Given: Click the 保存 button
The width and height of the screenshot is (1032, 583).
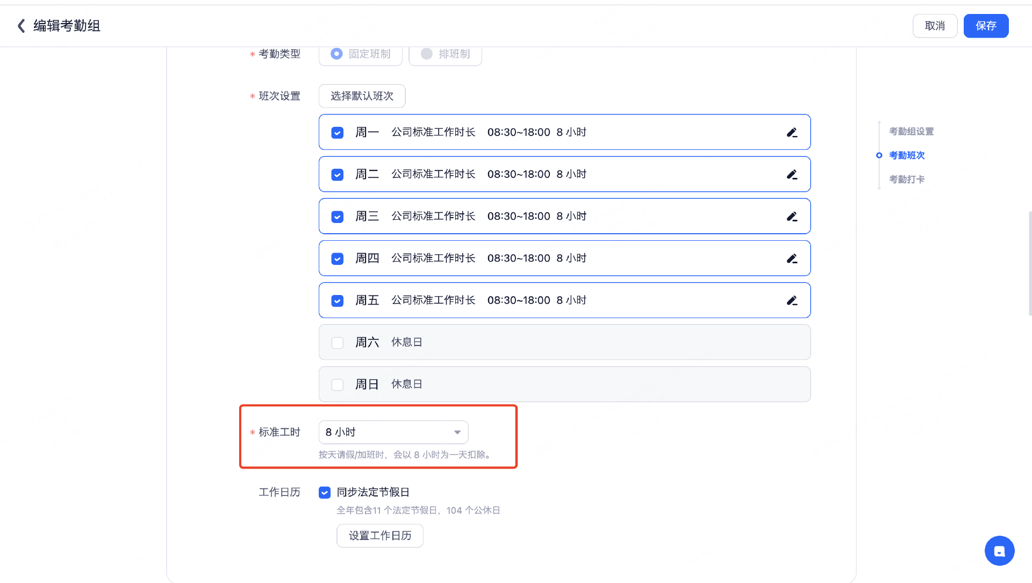Looking at the screenshot, I should coord(986,26).
